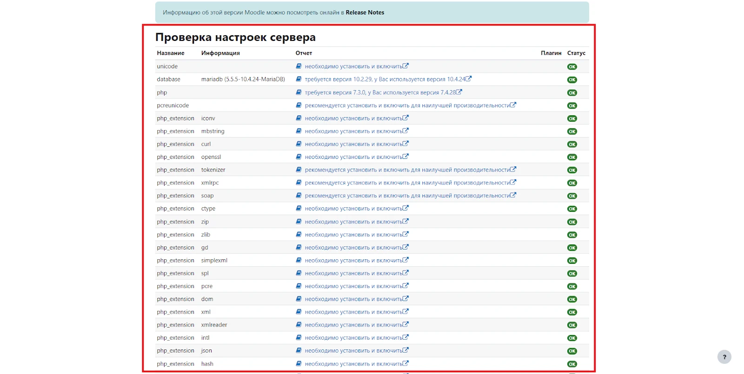This screenshot has width=744, height=374.
Task: Click external link icon in unicode row
Action: (405, 66)
